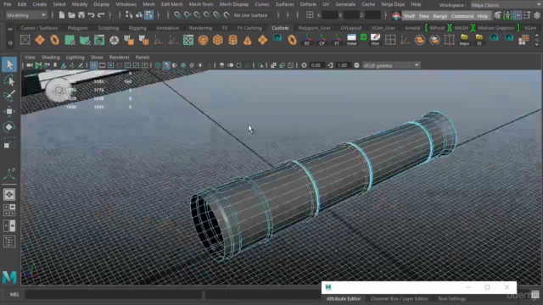
Task: Open the shelf settings gear at the shelf's left edge
Action: (10, 43)
